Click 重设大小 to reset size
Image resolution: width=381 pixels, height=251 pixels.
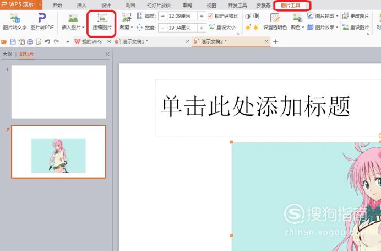point(222,28)
